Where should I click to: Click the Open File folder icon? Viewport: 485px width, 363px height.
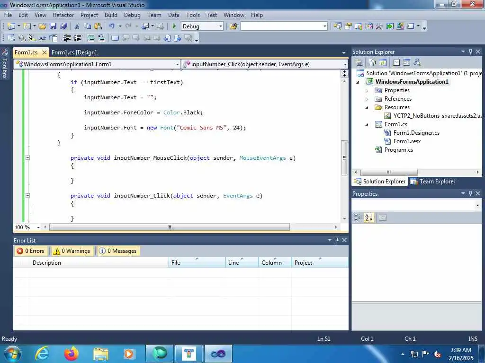pos(43,26)
